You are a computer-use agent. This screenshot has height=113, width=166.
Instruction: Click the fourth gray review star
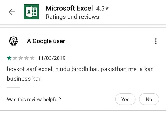(x=26, y=58)
